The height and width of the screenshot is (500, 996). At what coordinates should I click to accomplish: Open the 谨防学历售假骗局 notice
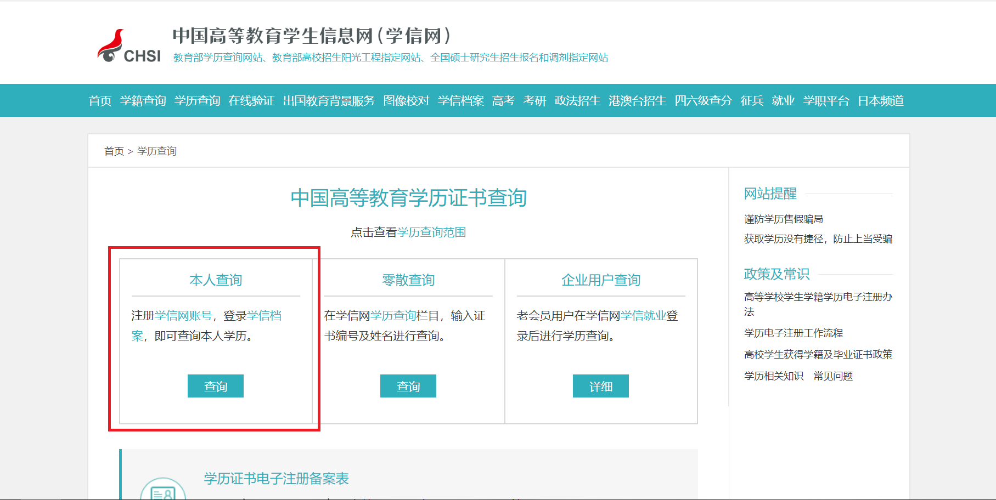click(x=784, y=219)
